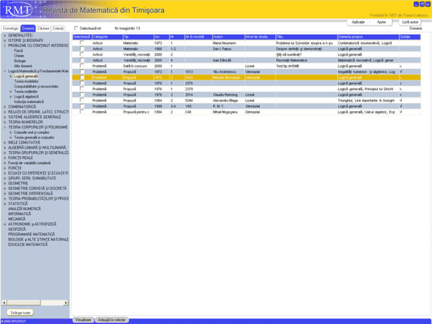Screen dimensions: 432x324
Task: Expand the GENERALITĂȚI tree node
Action: (5, 35)
